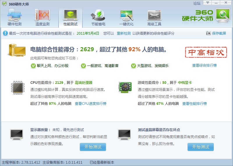Image resolution: width=233 pixels, height=166 pixels.
Task: Click 保存截屏 to save screenshot
Action: pos(219,33)
